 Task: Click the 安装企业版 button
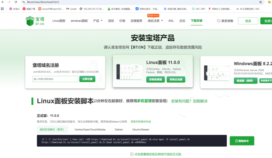[176, 79]
